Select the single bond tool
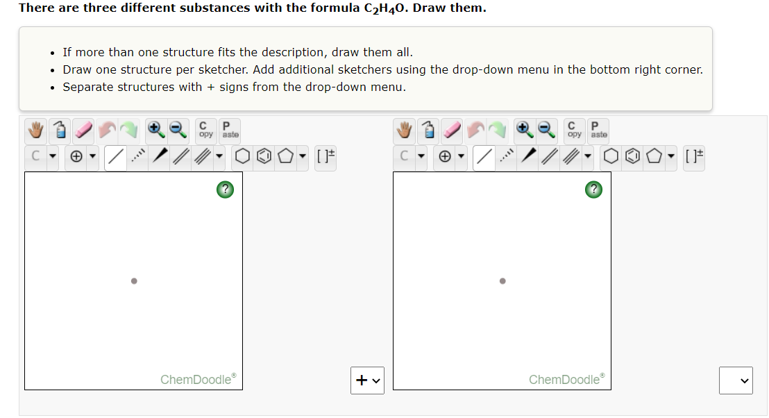 [x=115, y=157]
